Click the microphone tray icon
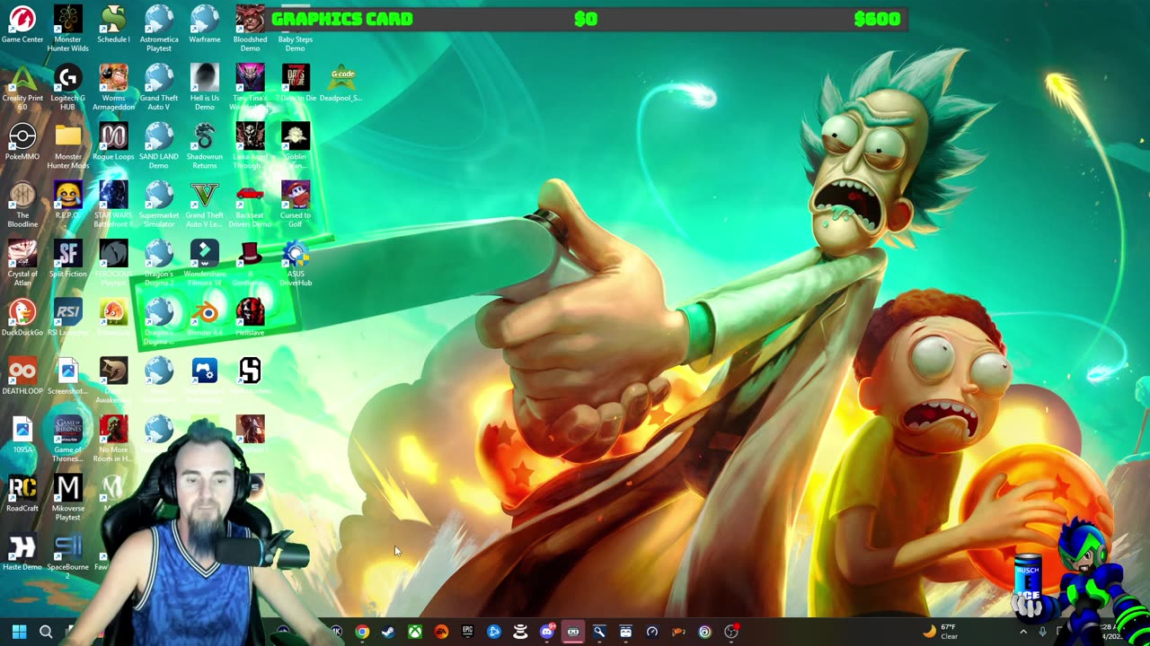The height and width of the screenshot is (646, 1150). click(1042, 632)
